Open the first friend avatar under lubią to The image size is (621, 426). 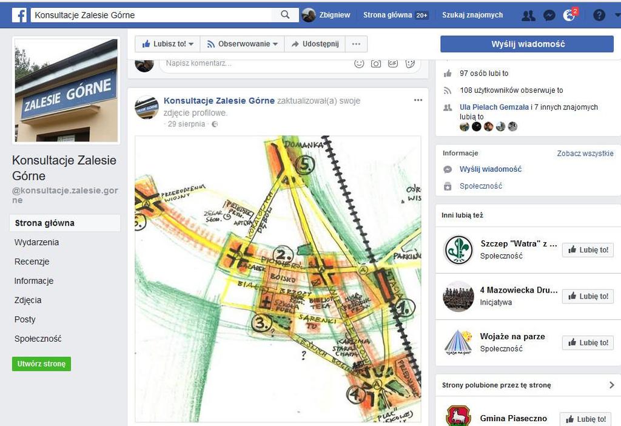coord(464,127)
